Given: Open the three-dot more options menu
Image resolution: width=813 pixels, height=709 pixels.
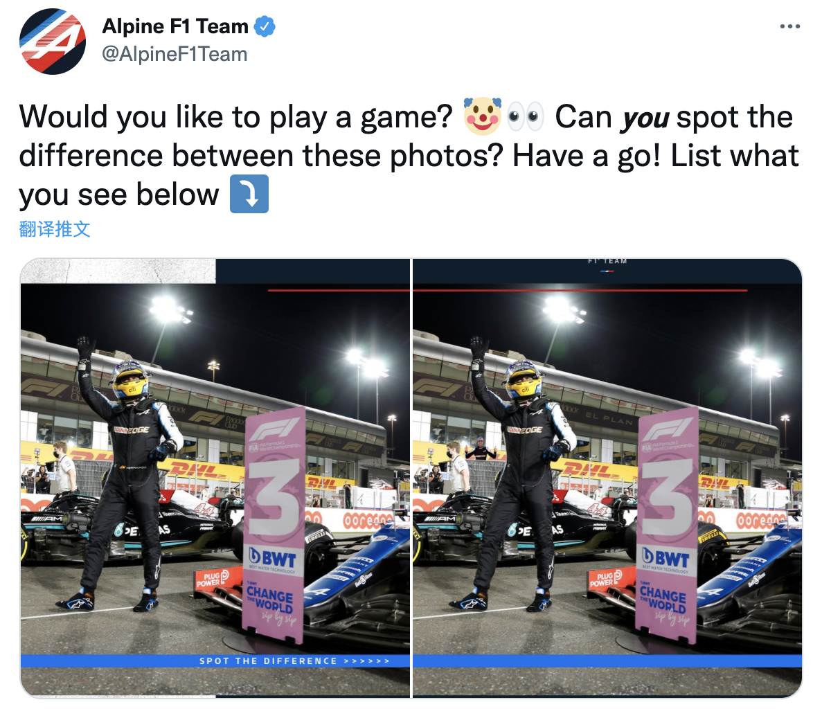Looking at the screenshot, I should (789, 26).
